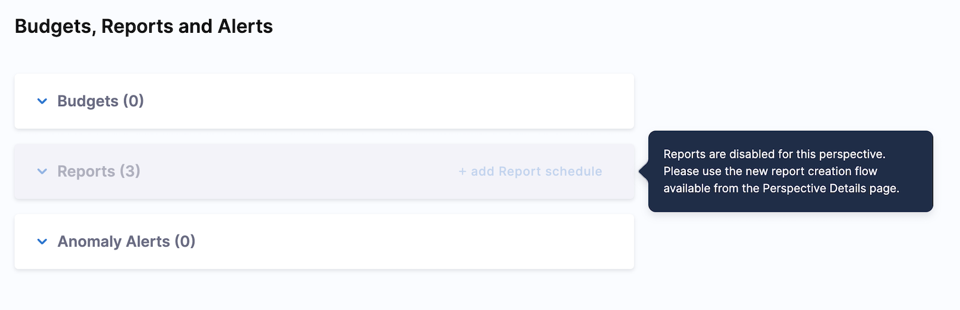Click the word Alerts in the page heading
The height and width of the screenshot is (310, 960).
point(245,26)
